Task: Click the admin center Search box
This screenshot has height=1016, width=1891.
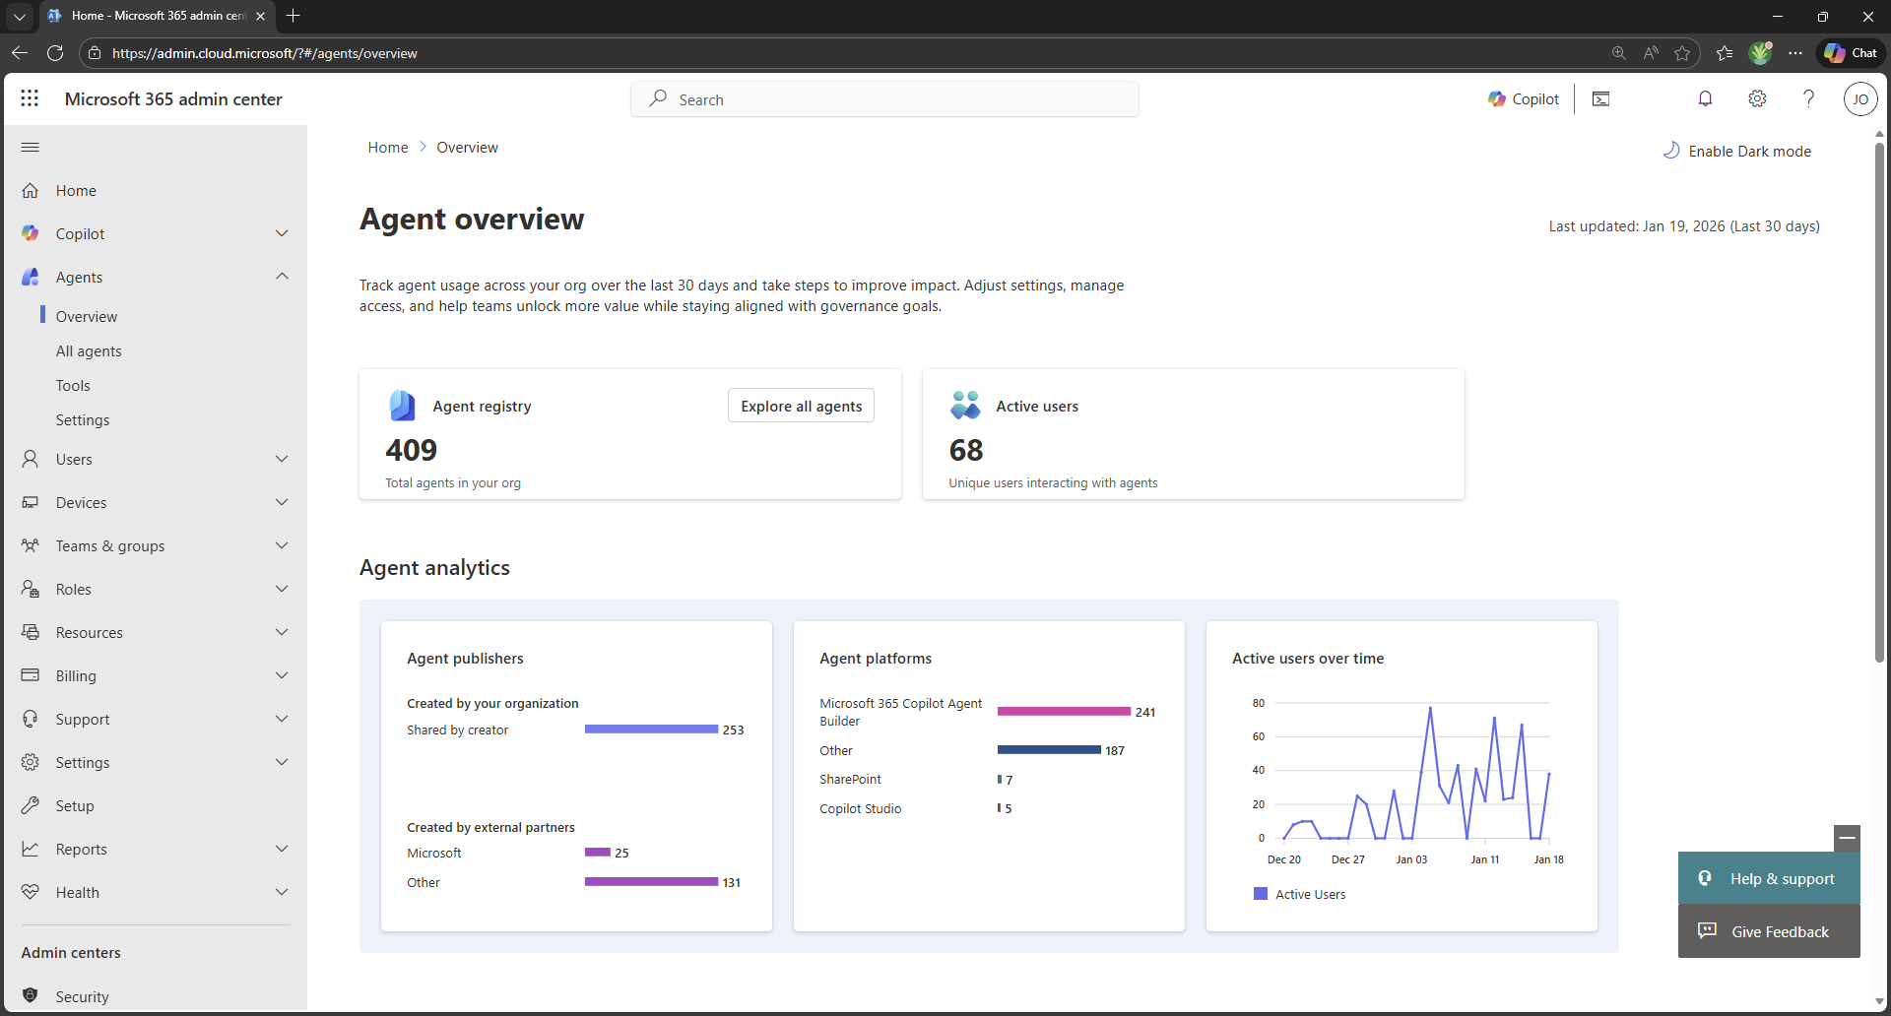Action: (884, 99)
